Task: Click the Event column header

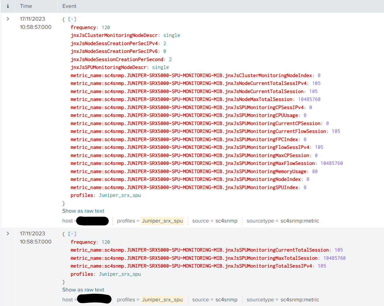Action: pyautogui.click(x=69, y=6)
